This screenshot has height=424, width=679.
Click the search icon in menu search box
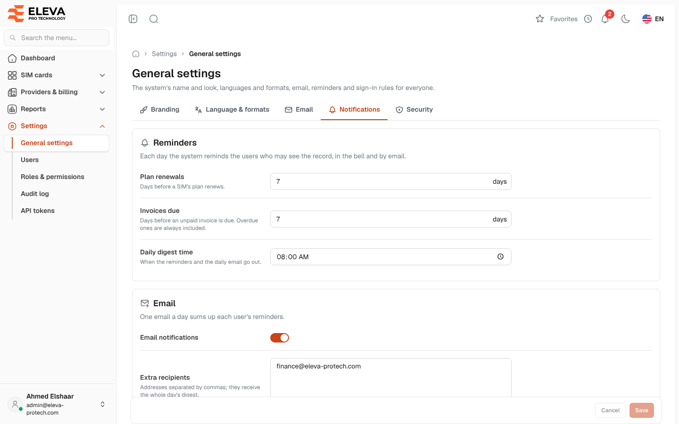13,38
